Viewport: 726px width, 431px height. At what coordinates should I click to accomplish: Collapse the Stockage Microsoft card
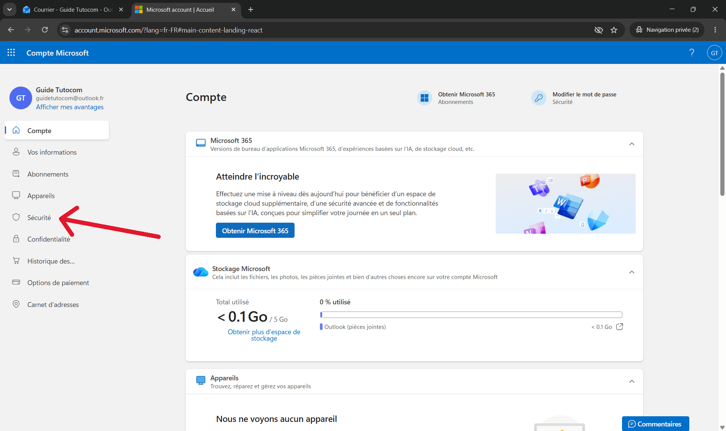(632, 272)
